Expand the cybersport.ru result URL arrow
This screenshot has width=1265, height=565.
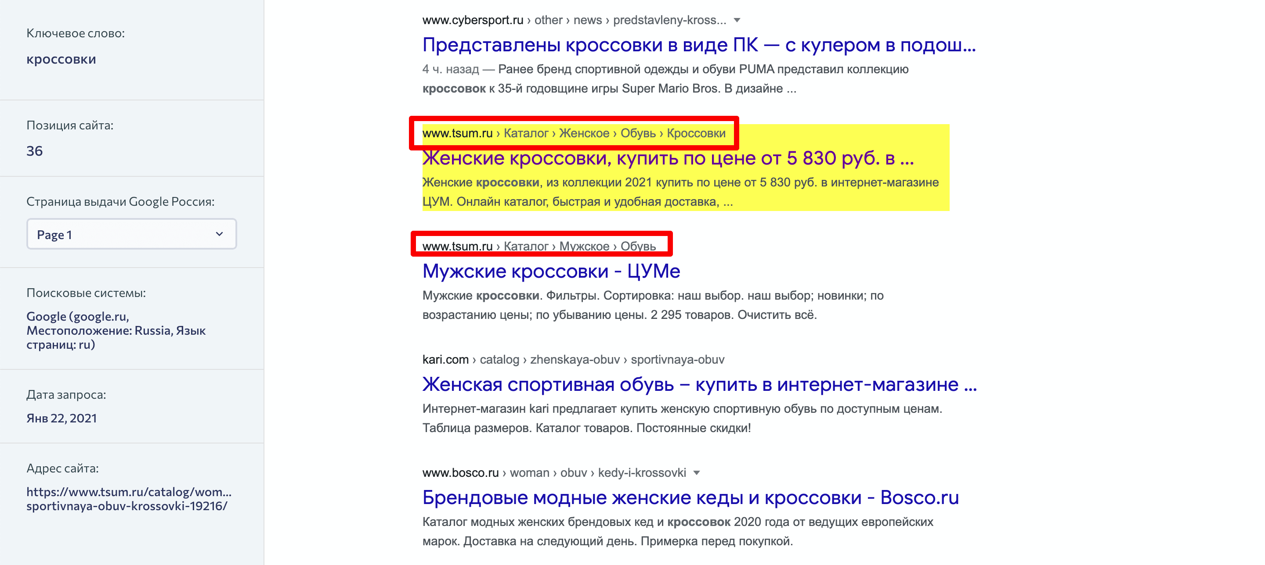pos(737,20)
